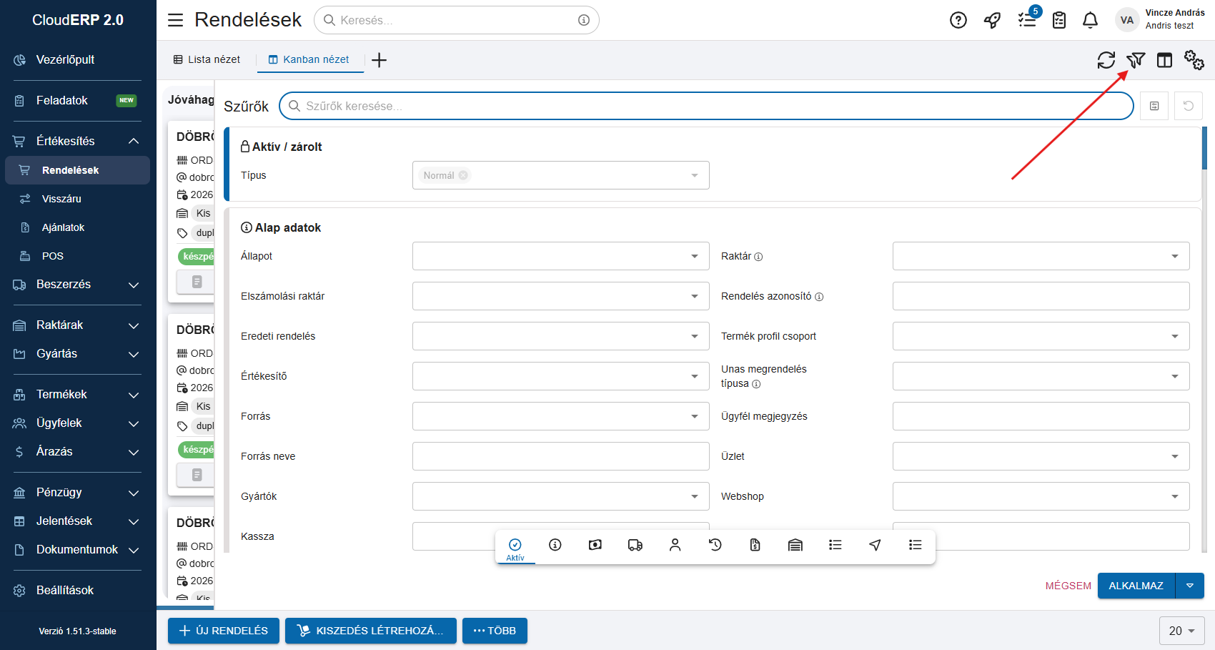Open the column layout icon

1164,60
